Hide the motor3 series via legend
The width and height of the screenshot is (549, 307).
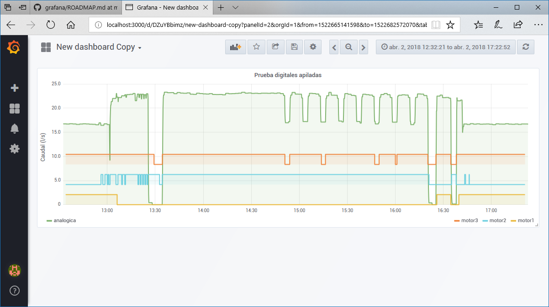[470, 220]
